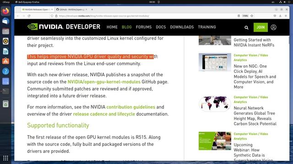Open Веб-браузер Firefox app menu in top bar
The height and width of the screenshot is (164, 293).
click(27, 2)
